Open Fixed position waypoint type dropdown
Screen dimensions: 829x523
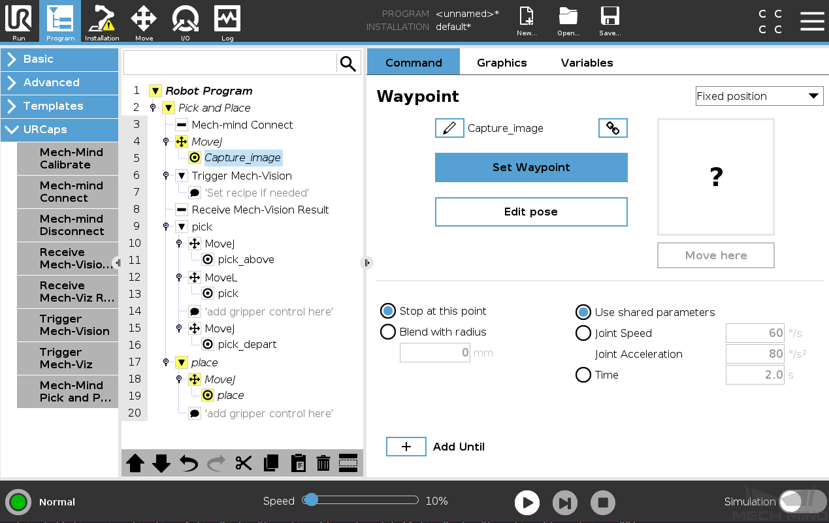point(759,96)
